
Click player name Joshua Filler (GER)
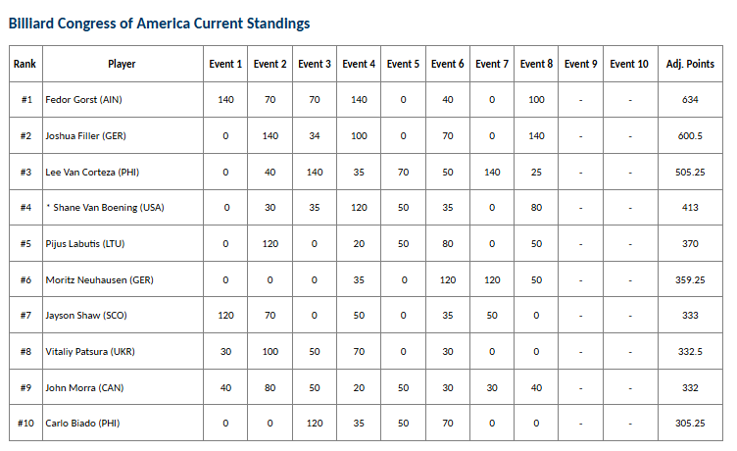click(85, 136)
